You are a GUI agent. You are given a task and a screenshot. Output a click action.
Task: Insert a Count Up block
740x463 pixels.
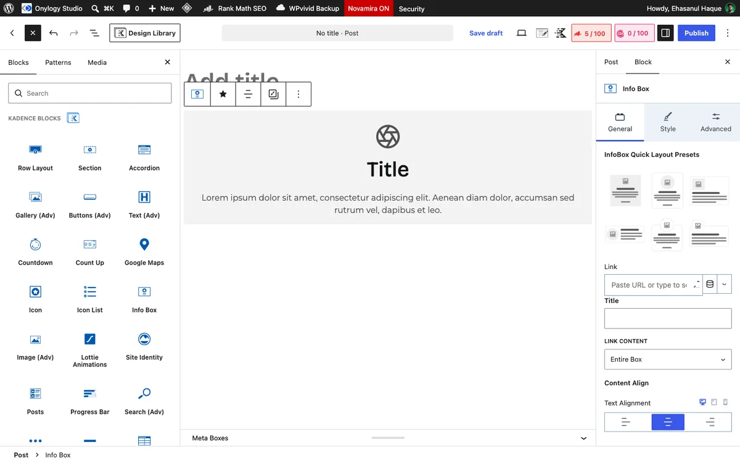(90, 252)
